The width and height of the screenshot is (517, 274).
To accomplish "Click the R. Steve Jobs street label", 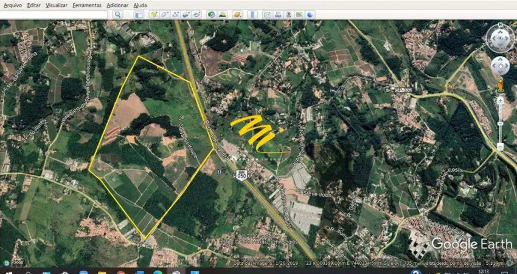I will click(x=315, y=193).
